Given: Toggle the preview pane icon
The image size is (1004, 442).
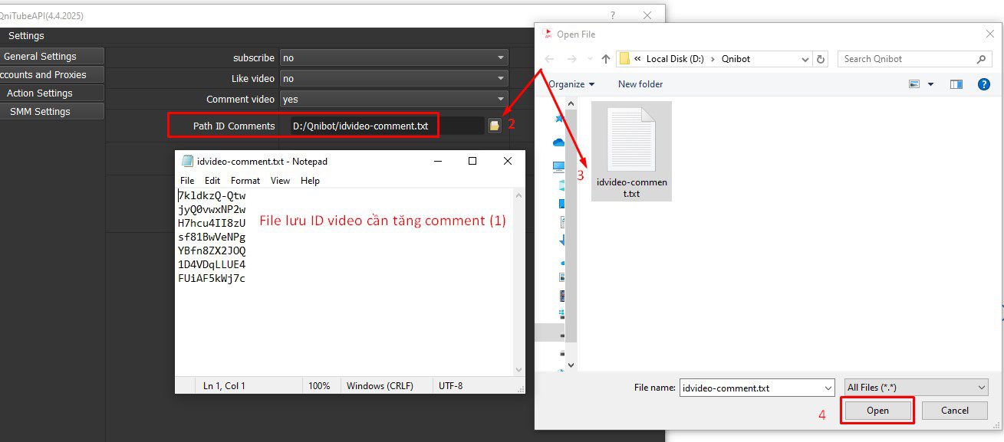Looking at the screenshot, I should click(956, 84).
